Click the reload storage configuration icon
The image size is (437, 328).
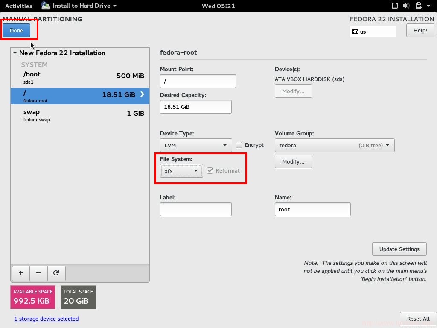(56, 273)
